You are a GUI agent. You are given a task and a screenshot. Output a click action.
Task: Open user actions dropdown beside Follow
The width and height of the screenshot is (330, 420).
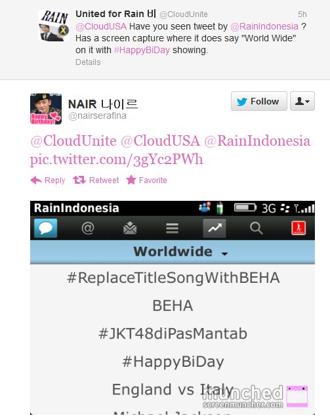(302, 101)
